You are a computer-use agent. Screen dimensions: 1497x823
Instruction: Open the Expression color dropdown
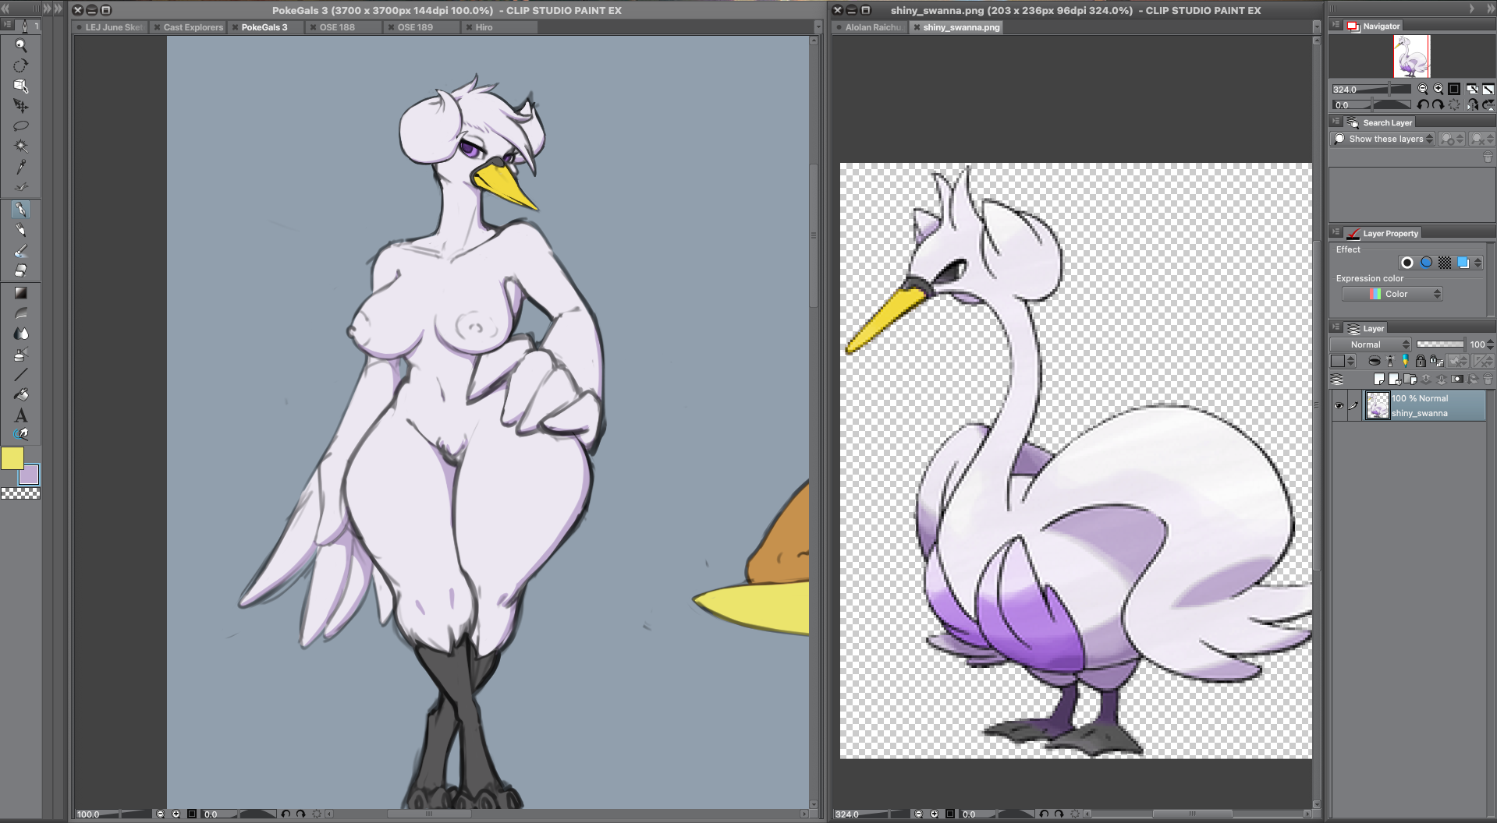tap(1392, 294)
